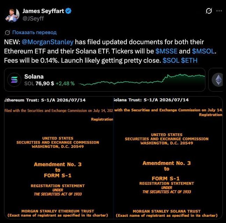Click the Solana coin logo
226x223 pixels.
[x=14, y=80]
